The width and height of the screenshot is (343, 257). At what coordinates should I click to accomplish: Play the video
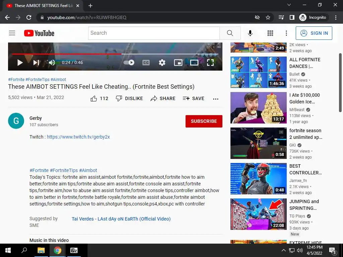pyautogui.click(x=20, y=63)
